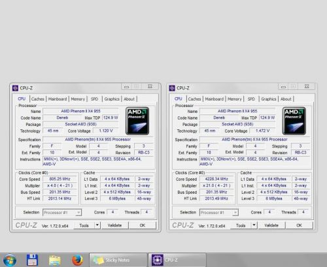Click the CPU-Z title icon of left window

coord(15,88)
